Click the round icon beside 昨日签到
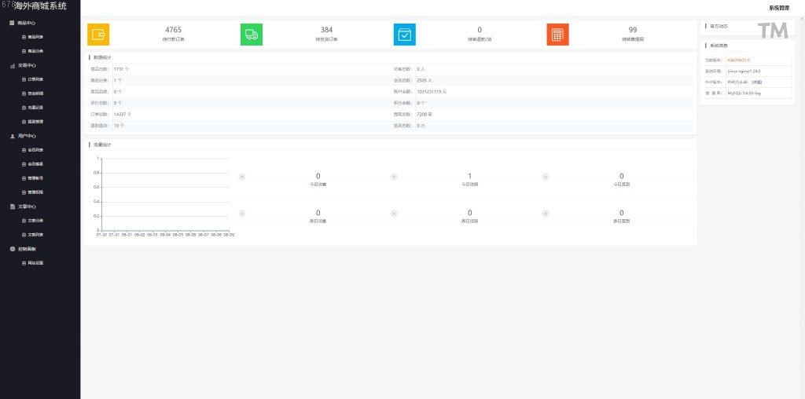805x399 pixels. (546, 213)
